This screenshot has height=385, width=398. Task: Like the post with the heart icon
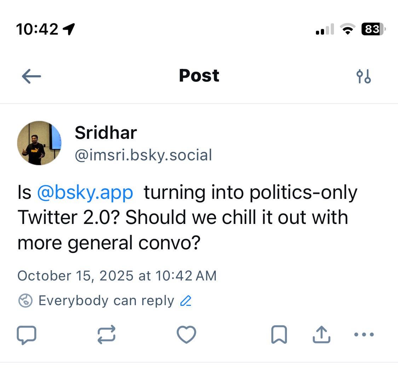pyautogui.click(x=186, y=334)
